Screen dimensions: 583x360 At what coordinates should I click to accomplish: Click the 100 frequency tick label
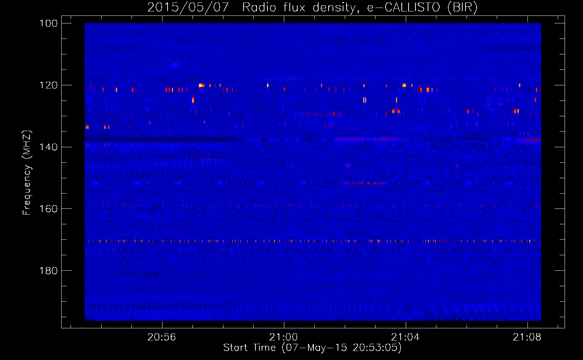48,23
